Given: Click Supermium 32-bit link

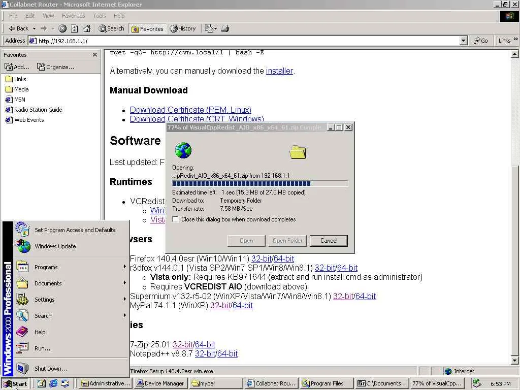Looking at the screenshot, I should (x=343, y=296).
